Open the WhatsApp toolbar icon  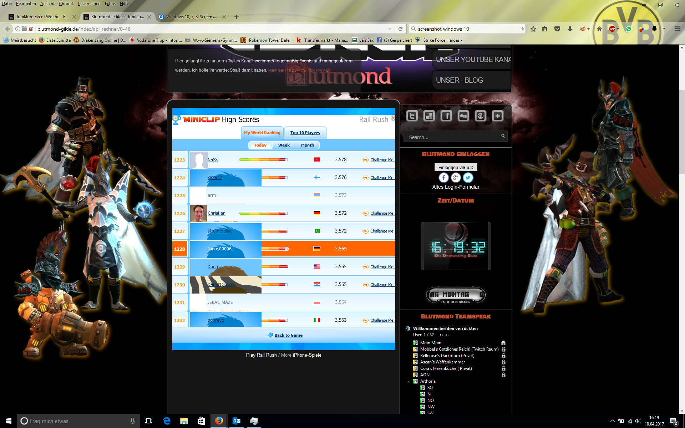click(629, 29)
